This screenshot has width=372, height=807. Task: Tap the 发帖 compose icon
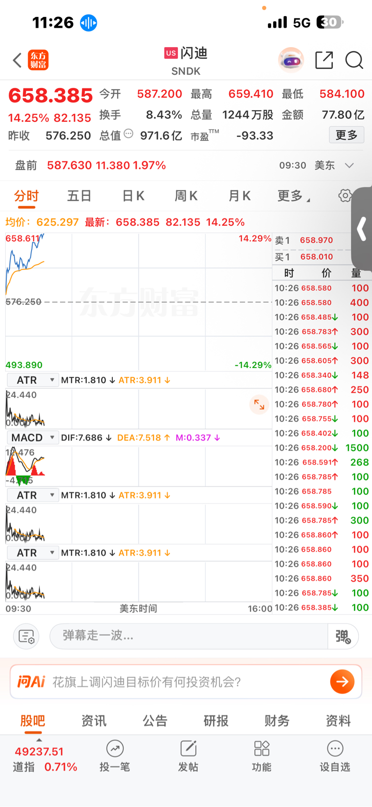tap(188, 749)
